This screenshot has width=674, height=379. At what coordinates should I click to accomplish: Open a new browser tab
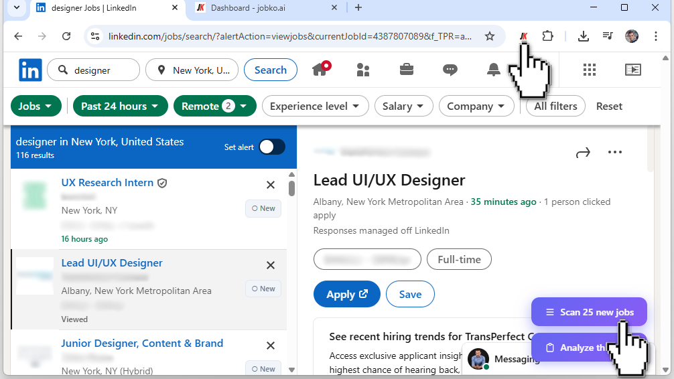click(x=358, y=8)
